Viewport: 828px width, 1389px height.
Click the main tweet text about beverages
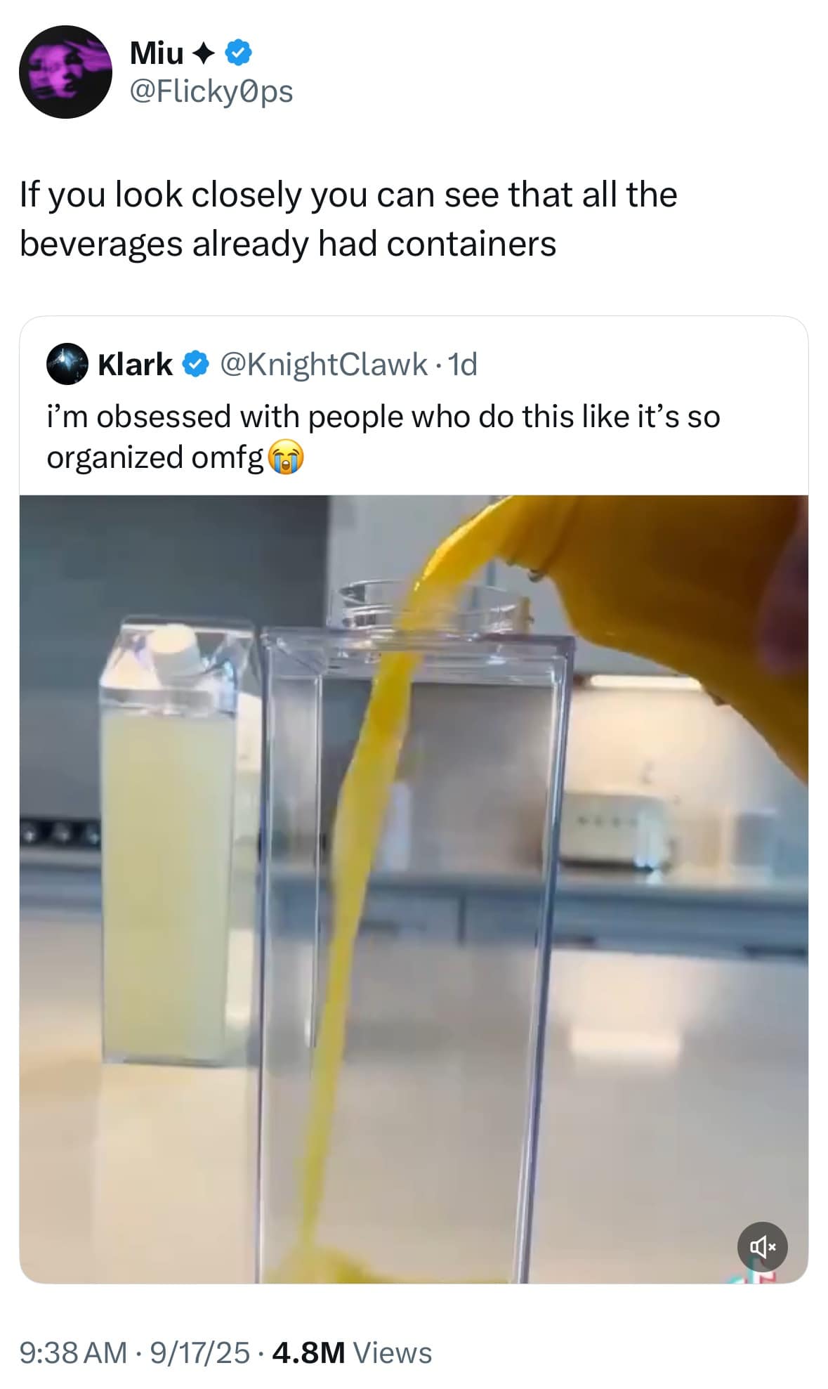[x=348, y=219]
